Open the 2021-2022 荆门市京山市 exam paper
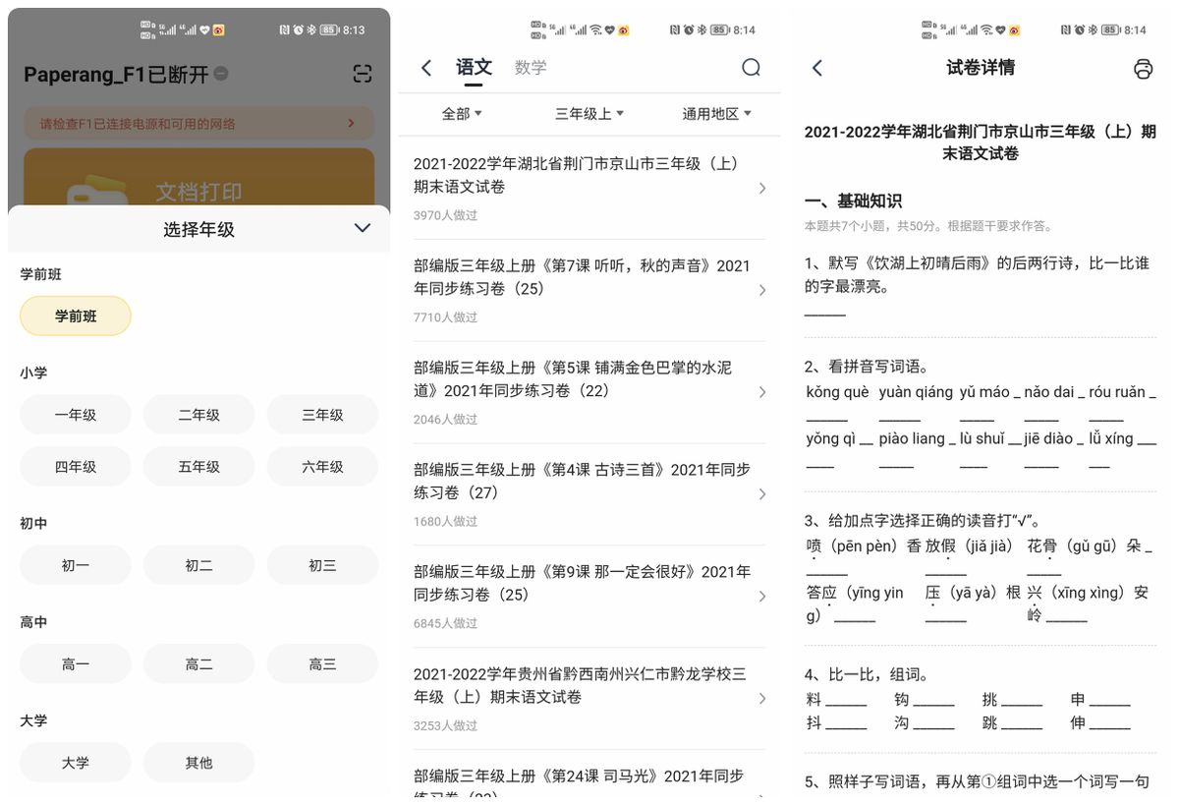 click(x=585, y=174)
